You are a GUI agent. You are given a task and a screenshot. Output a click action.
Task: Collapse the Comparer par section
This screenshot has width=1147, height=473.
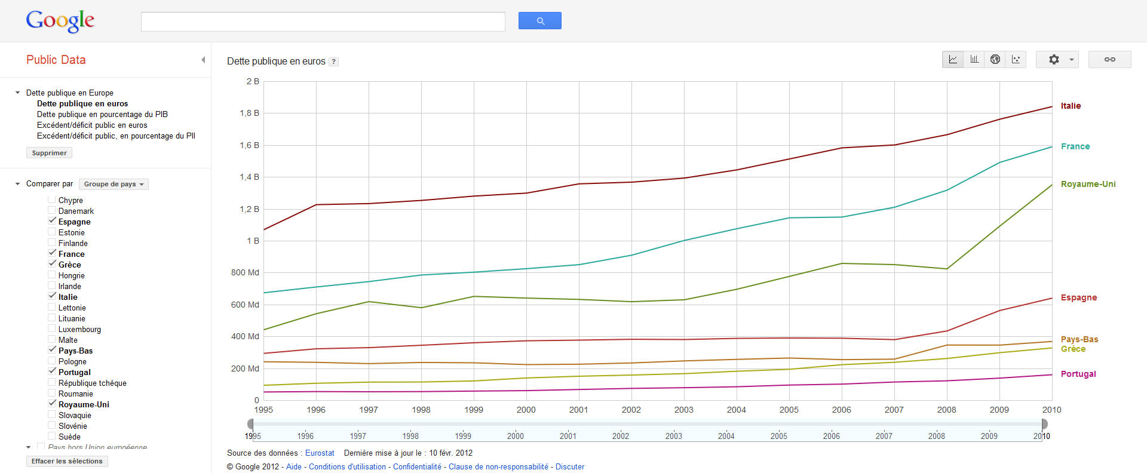coord(17,184)
